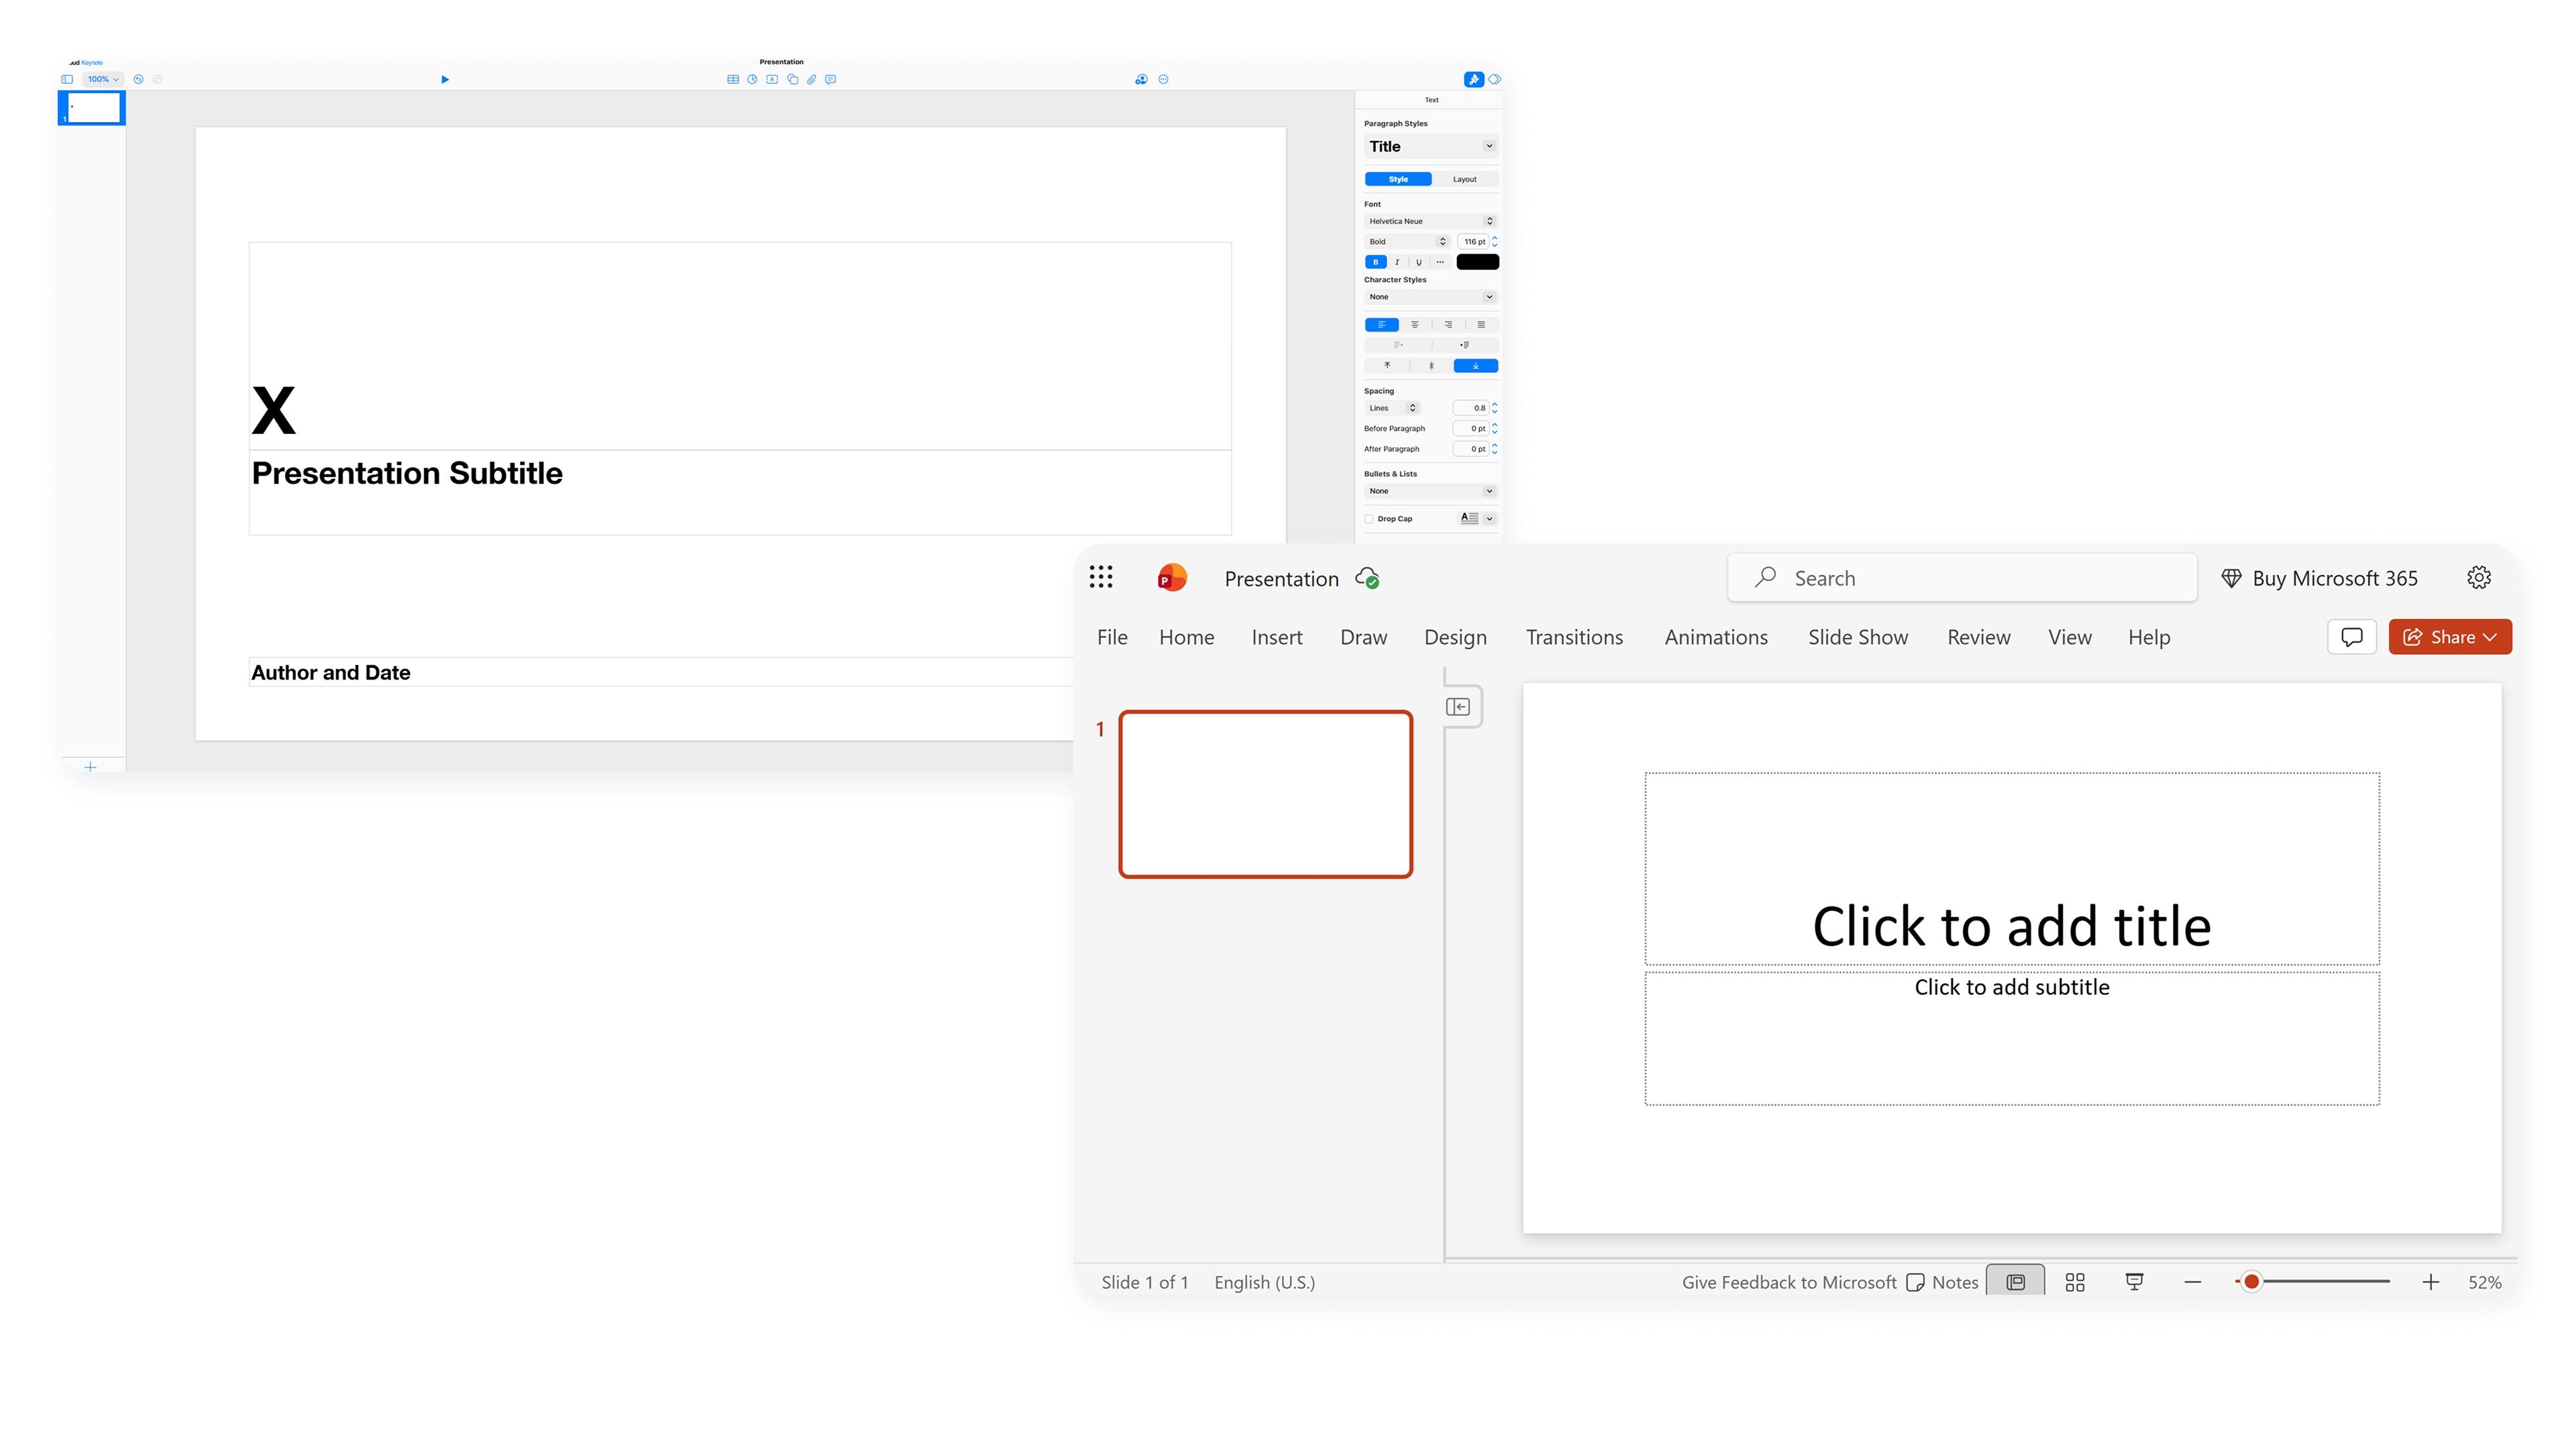Viewport: 2576px width, 1449px height.
Task: Select slide 1 thumbnail in PowerPoint
Action: (x=1265, y=793)
